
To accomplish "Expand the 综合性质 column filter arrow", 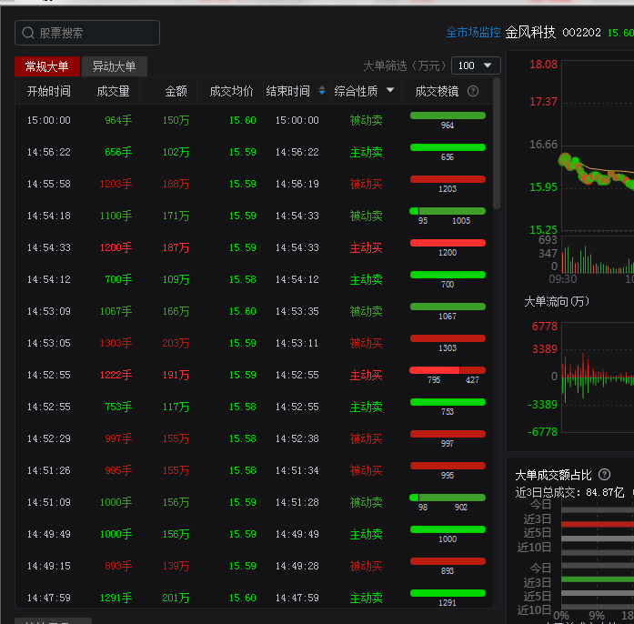I will 391,90.
